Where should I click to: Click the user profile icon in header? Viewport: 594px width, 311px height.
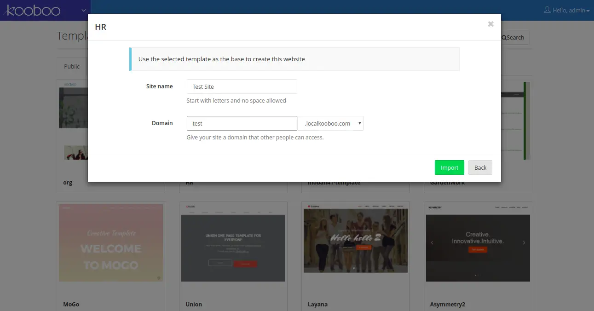click(x=547, y=10)
